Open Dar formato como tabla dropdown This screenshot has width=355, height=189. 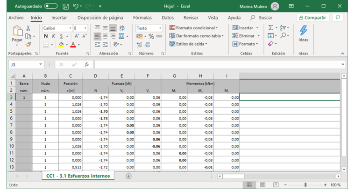tap(197, 36)
